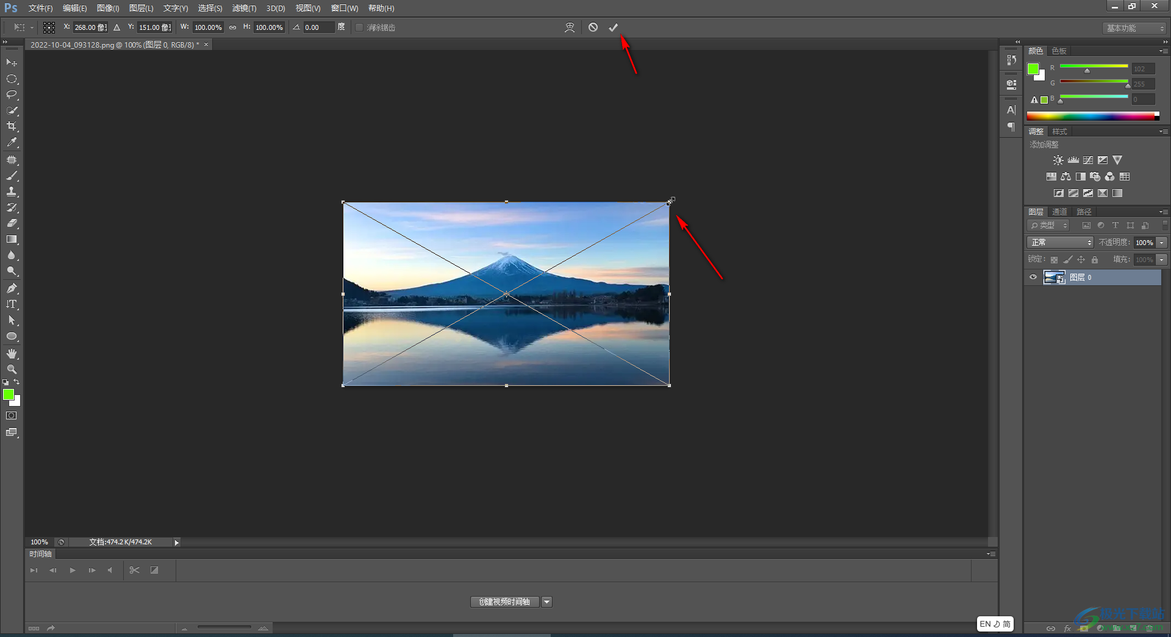Open the fill 填充 slider dropdown
This screenshot has width=1171, height=637.
pyautogui.click(x=1162, y=260)
